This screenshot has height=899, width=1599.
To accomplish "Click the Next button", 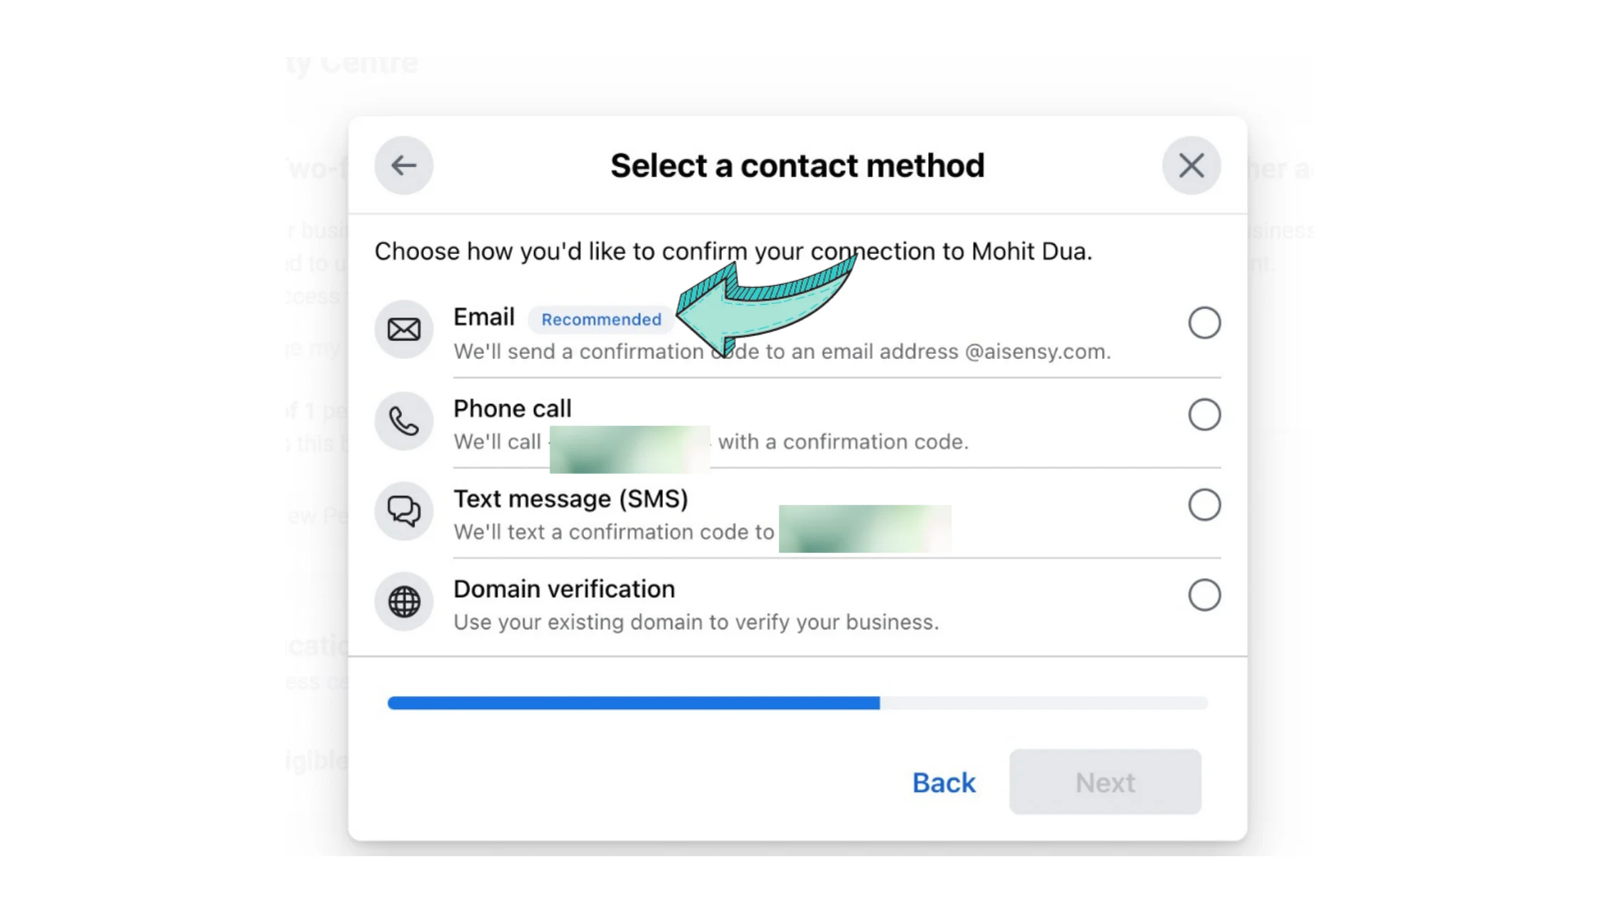I will tap(1104, 782).
